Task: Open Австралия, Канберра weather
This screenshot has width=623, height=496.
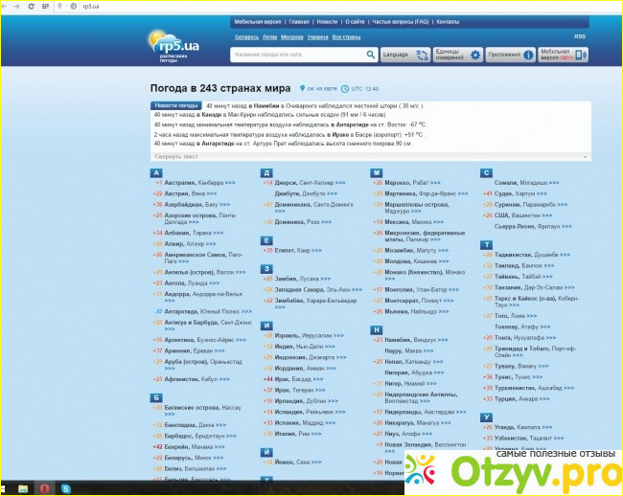Action: point(200,183)
